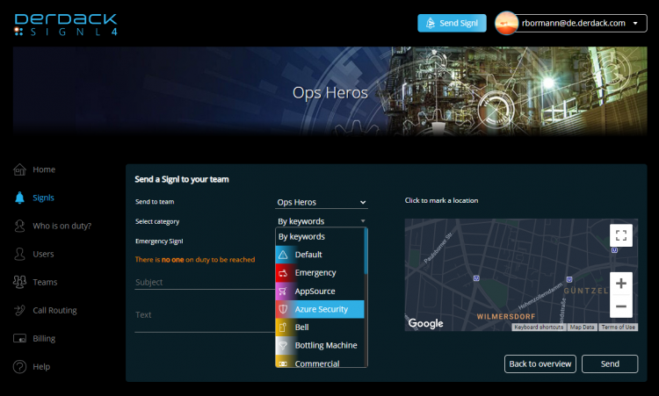The height and width of the screenshot is (396, 659).
Task: Click the Teams group icon
Action: pyautogui.click(x=19, y=282)
